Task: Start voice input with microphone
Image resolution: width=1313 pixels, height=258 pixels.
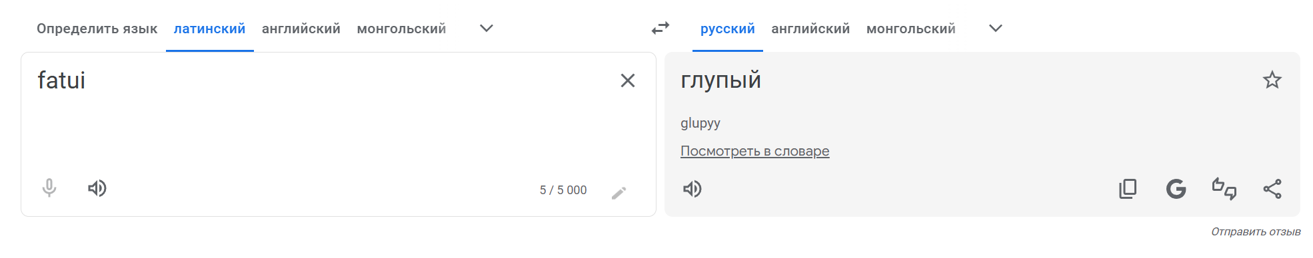Action: 49,188
